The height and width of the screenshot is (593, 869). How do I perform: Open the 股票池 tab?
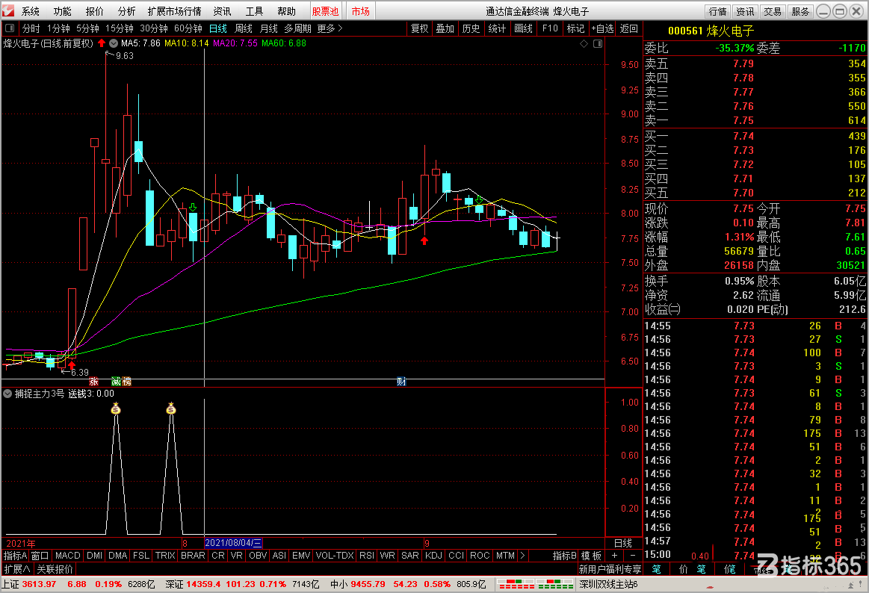tap(325, 11)
